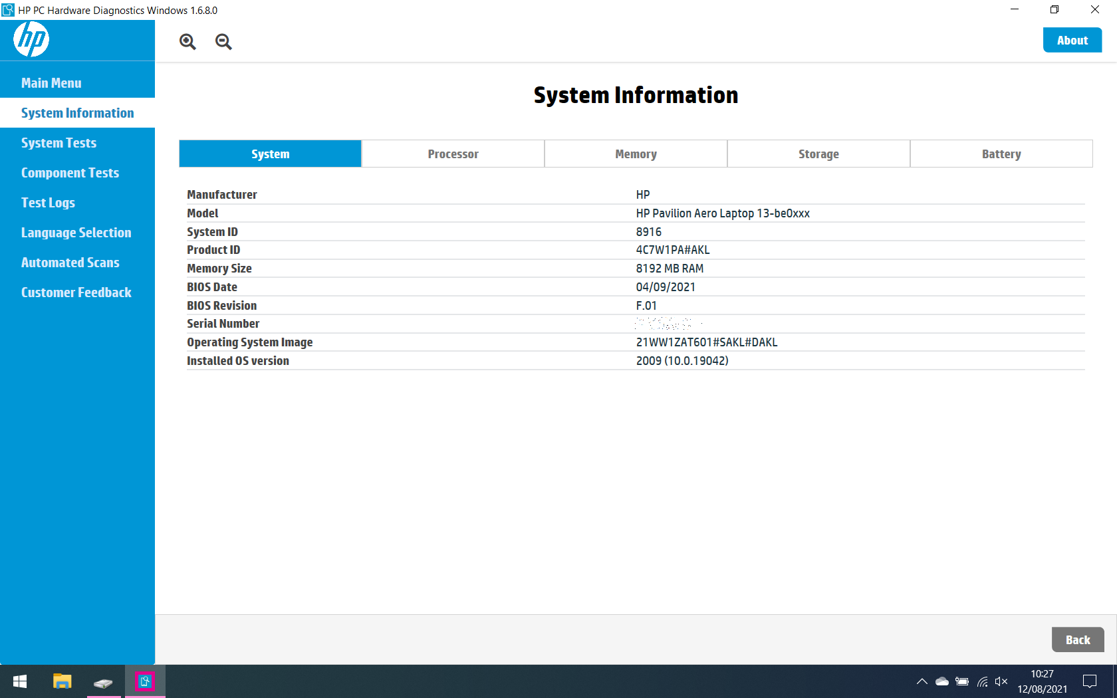Switch to the Processor tab
Screen dimensions: 1117x698
(453, 154)
